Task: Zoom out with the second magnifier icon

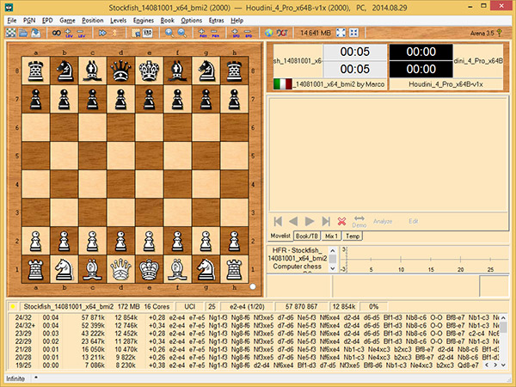Action: point(182,33)
